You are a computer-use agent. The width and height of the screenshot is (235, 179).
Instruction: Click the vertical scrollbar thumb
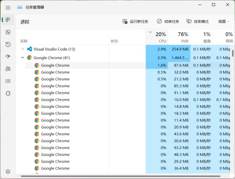tap(233, 53)
